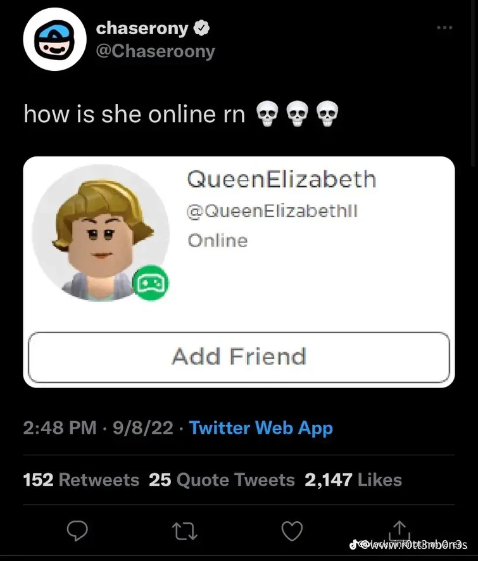The width and height of the screenshot is (478, 561).
Task: Click the retweet icon below the tweet
Action: pos(185,532)
